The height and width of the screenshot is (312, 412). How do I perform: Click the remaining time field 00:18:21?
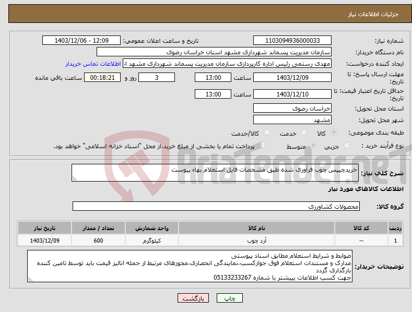[x=102, y=77]
